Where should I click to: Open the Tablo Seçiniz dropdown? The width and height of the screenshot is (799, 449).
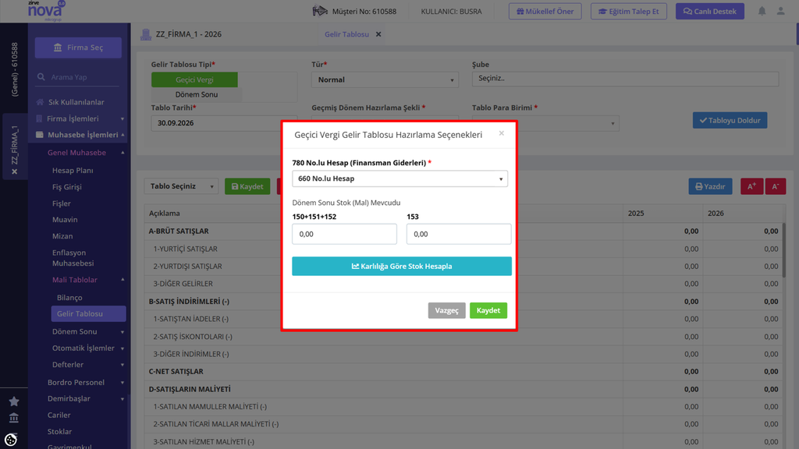(x=181, y=186)
